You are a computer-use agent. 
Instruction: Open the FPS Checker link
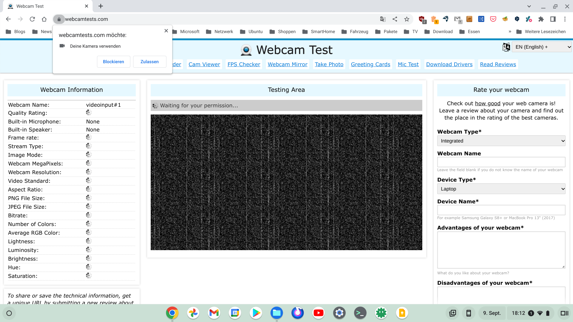click(x=244, y=64)
